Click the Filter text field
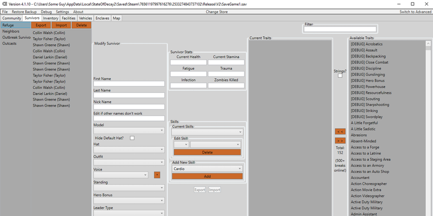 [x=340, y=29]
